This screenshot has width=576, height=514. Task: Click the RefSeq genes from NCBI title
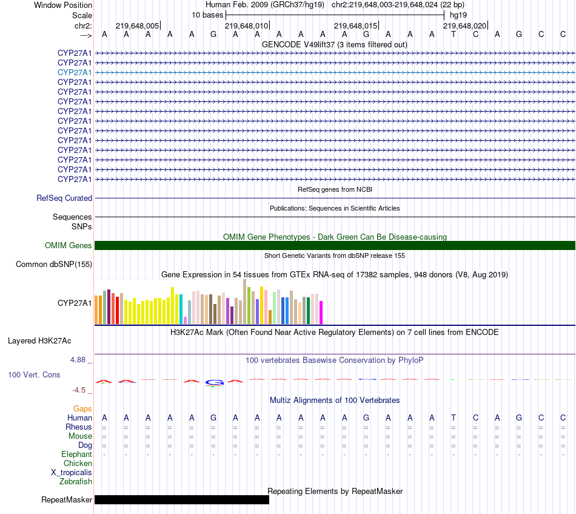click(335, 189)
